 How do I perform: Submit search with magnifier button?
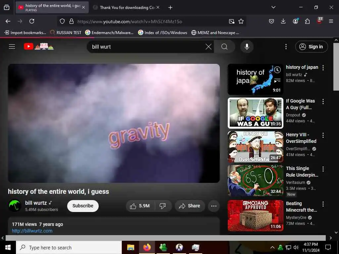pyautogui.click(x=224, y=47)
